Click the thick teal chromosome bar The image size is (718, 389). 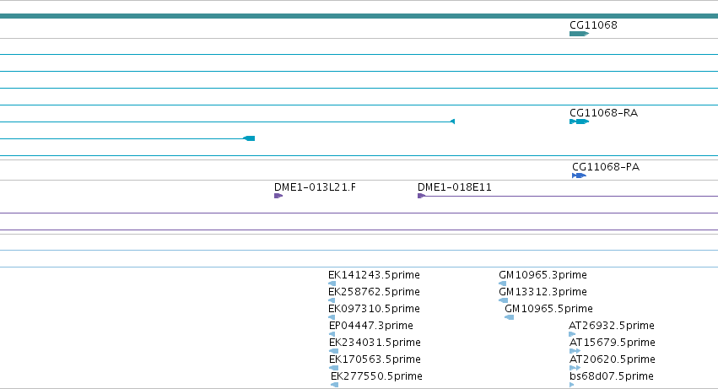(x=359, y=16)
